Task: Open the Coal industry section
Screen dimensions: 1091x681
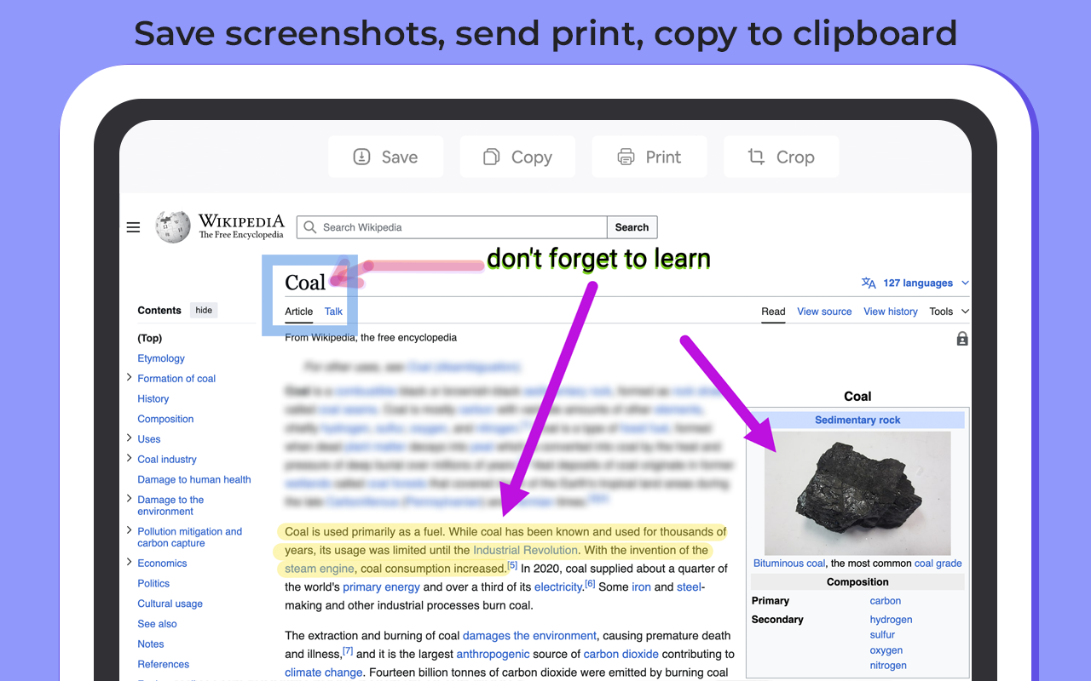Action: [167, 460]
